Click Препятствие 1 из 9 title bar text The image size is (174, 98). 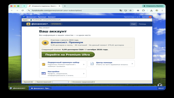tap(132, 17)
